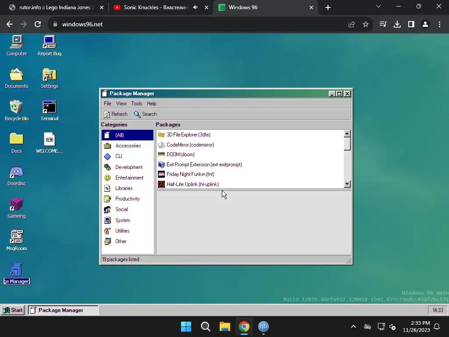This screenshot has width=449, height=337.
Task: Open the Computer desktop icon
Action: (17, 46)
